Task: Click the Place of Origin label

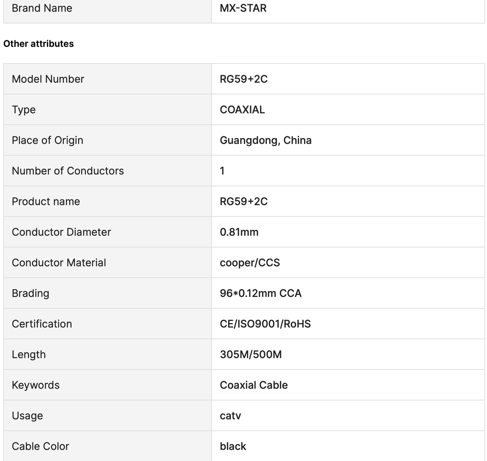Action: (x=48, y=140)
